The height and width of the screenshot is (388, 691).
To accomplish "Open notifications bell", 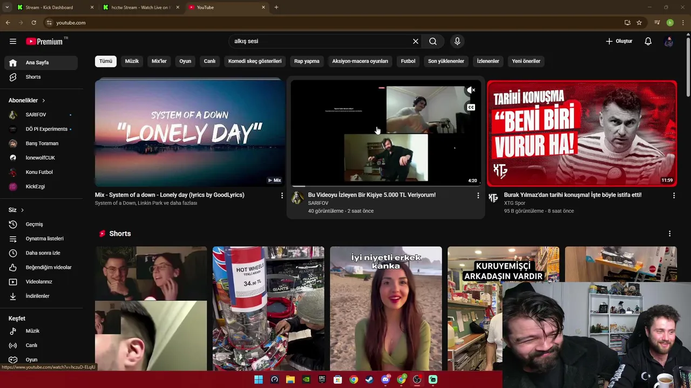I will click(x=648, y=41).
